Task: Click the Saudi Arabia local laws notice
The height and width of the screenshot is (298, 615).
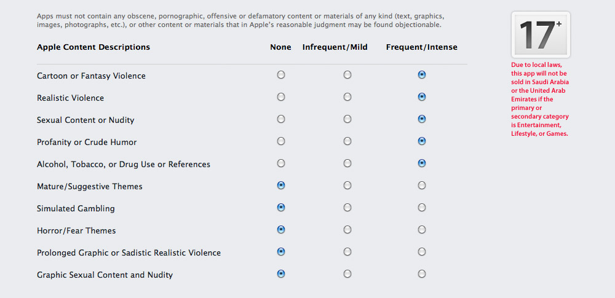Action: (540, 99)
